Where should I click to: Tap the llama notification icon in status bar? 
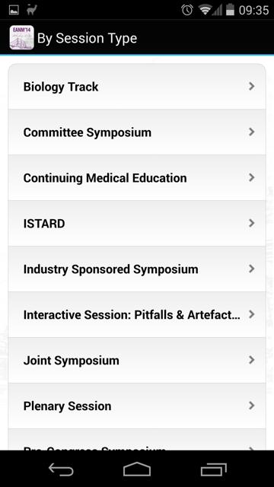[32, 10]
